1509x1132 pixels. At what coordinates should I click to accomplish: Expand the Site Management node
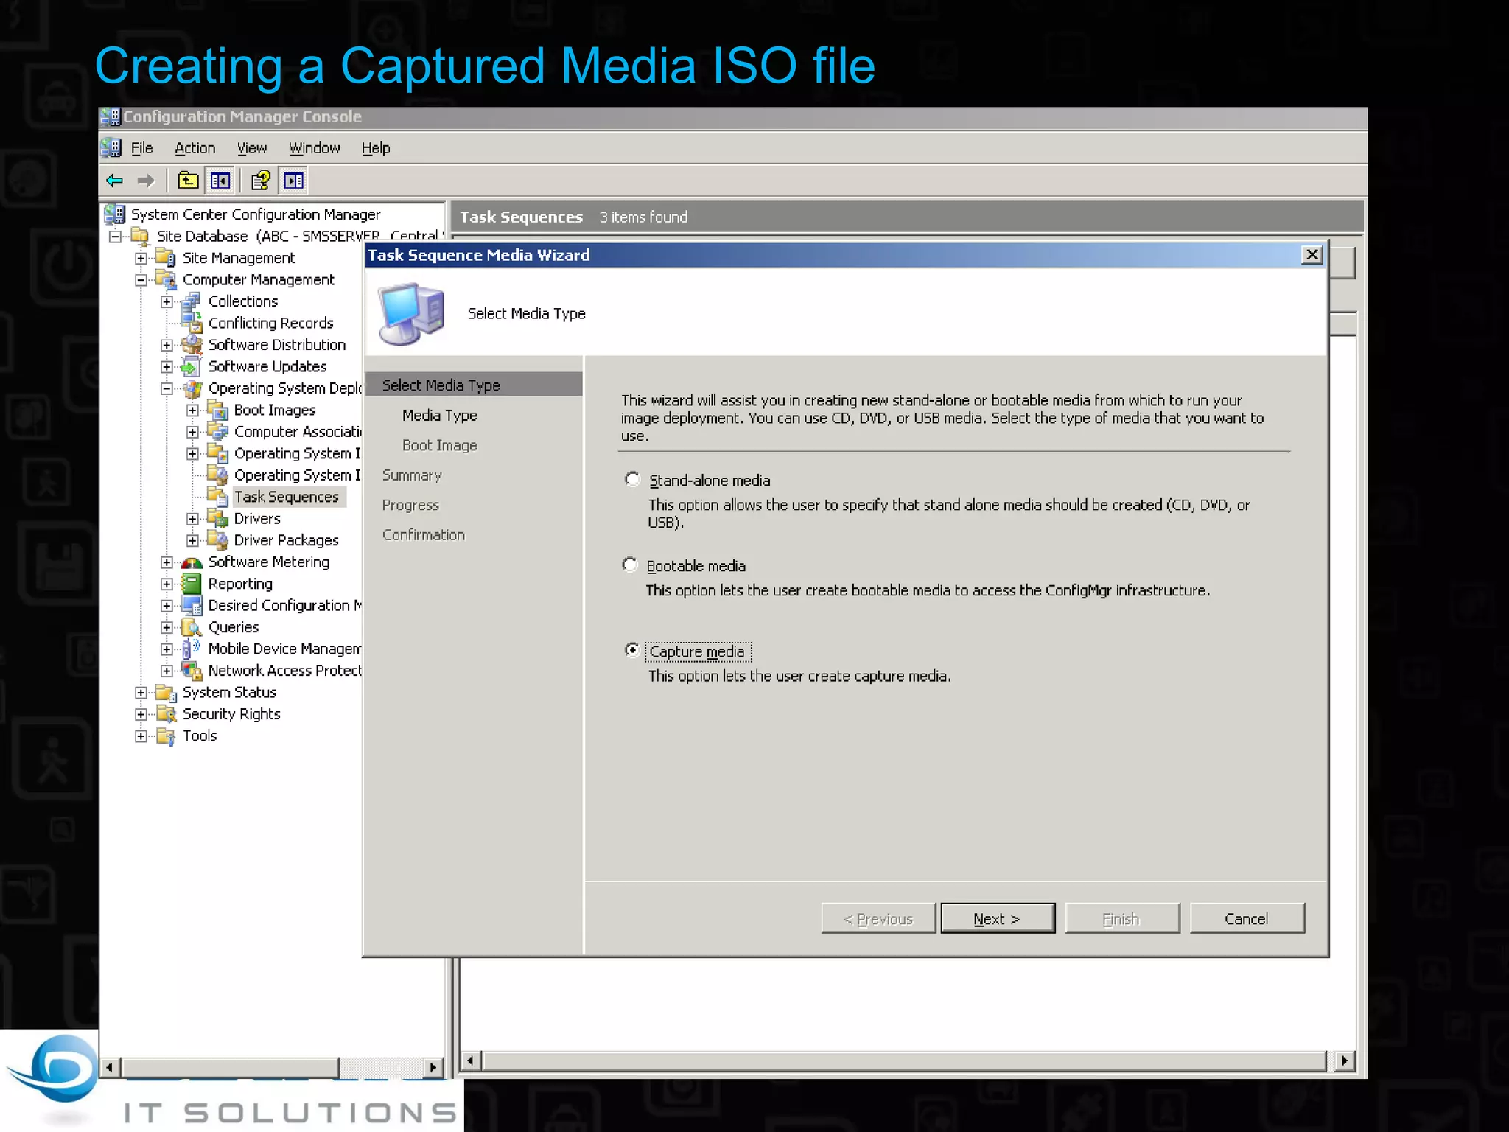coord(141,259)
